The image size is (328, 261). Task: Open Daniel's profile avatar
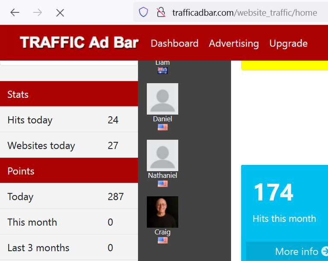(x=163, y=99)
